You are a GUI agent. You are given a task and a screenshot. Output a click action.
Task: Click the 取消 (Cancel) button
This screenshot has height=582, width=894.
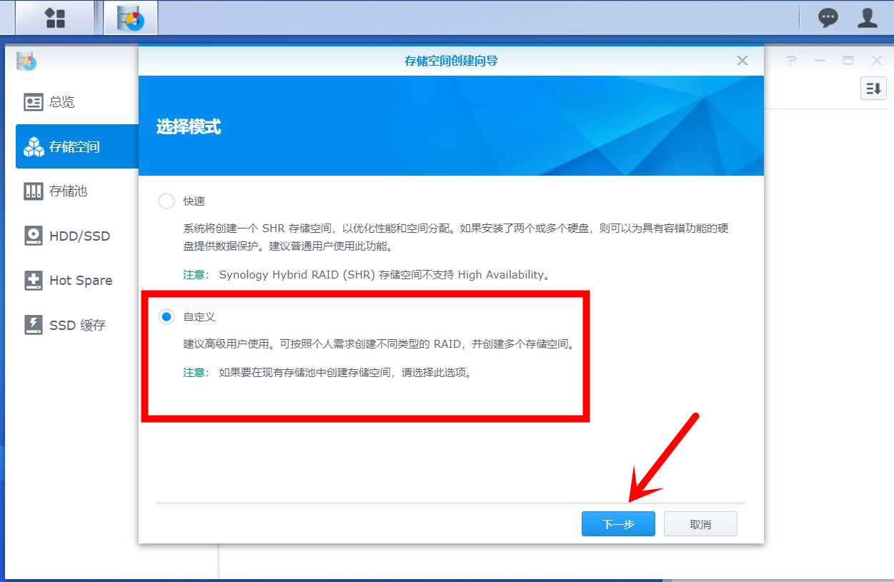[700, 523]
